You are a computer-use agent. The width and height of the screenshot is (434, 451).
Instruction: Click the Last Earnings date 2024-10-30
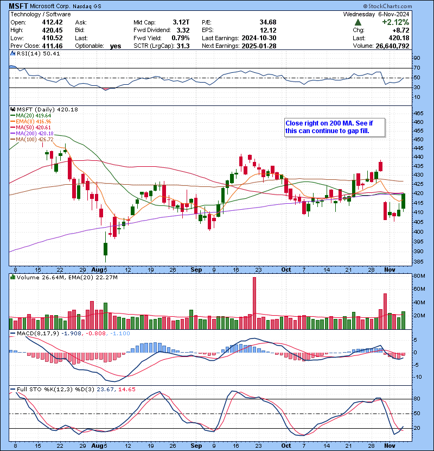coord(259,38)
